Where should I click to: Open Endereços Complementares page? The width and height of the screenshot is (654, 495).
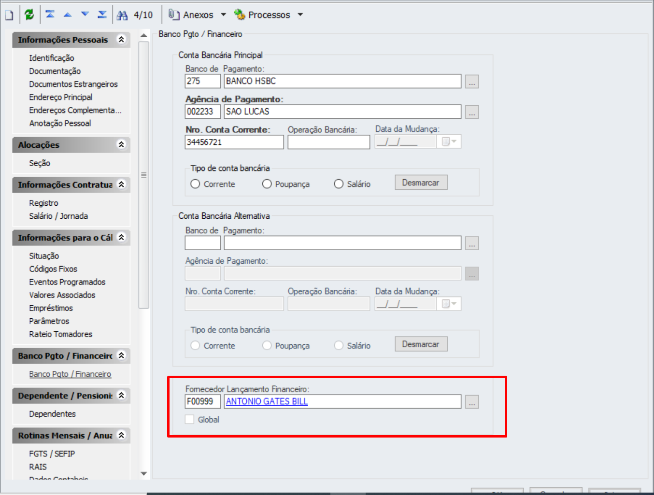(x=75, y=110)
